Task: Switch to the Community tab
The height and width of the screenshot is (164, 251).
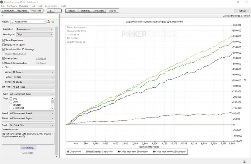Action: pos(8,11)
